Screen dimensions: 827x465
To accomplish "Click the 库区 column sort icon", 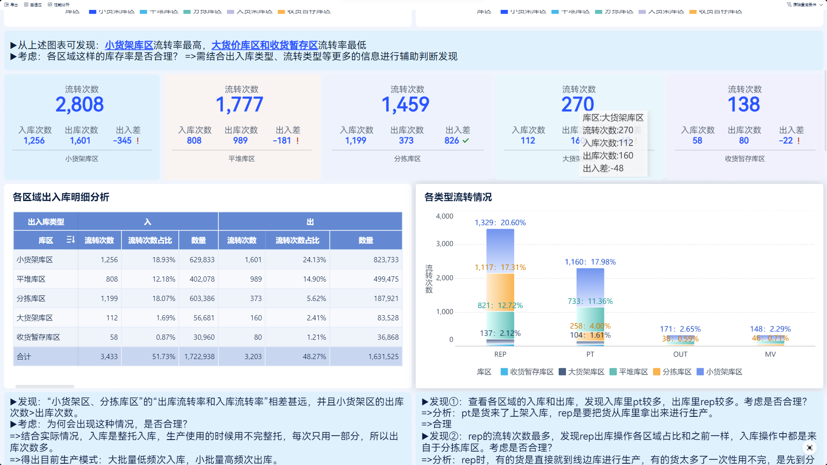I will tap(71, 240).
